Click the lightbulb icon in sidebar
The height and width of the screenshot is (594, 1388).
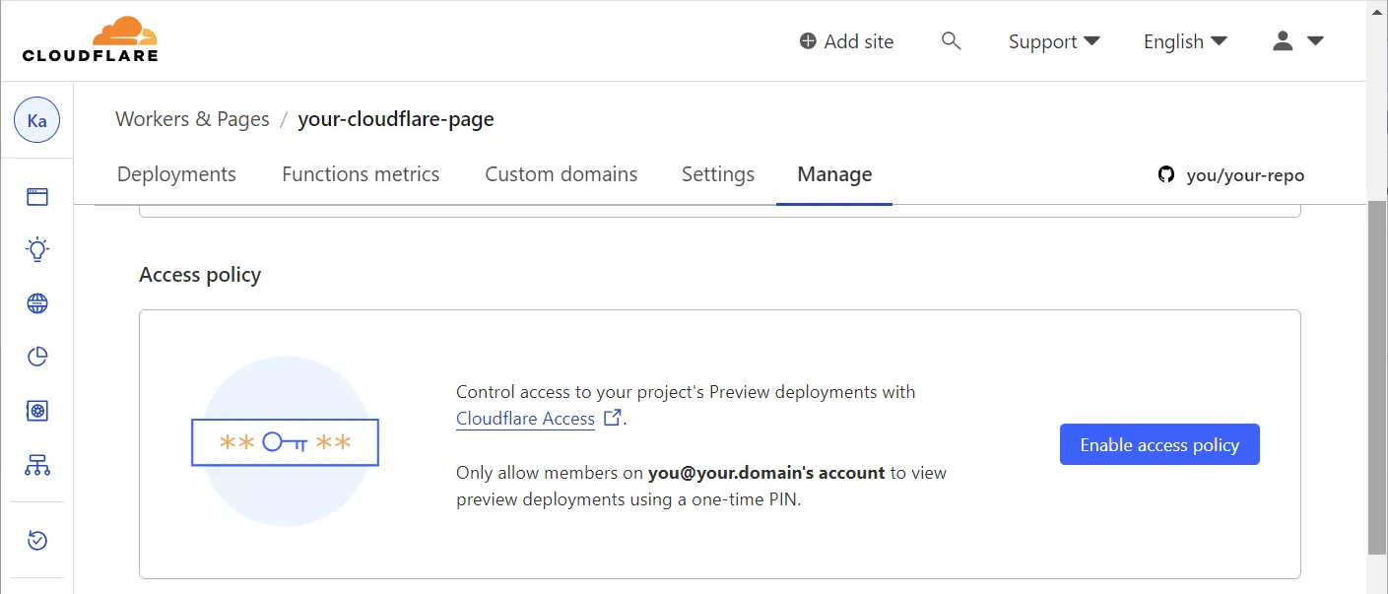click(x=37, y=249)
